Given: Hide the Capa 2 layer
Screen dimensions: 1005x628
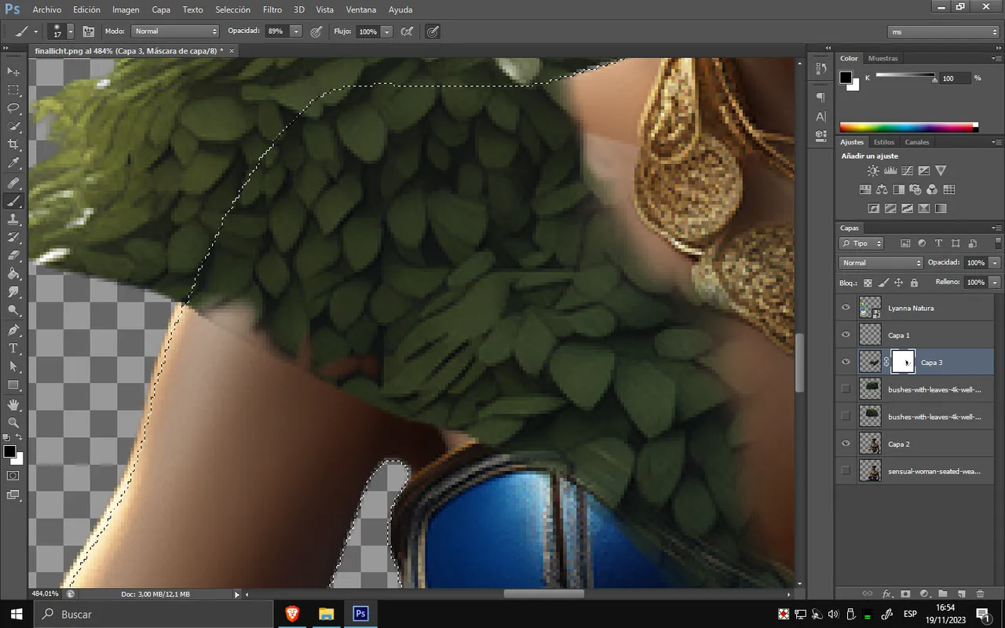Looking at the screenshot, I should (846, 444).
